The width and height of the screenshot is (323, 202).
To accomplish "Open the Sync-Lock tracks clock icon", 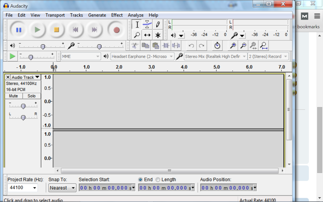I will coord(217,46).
